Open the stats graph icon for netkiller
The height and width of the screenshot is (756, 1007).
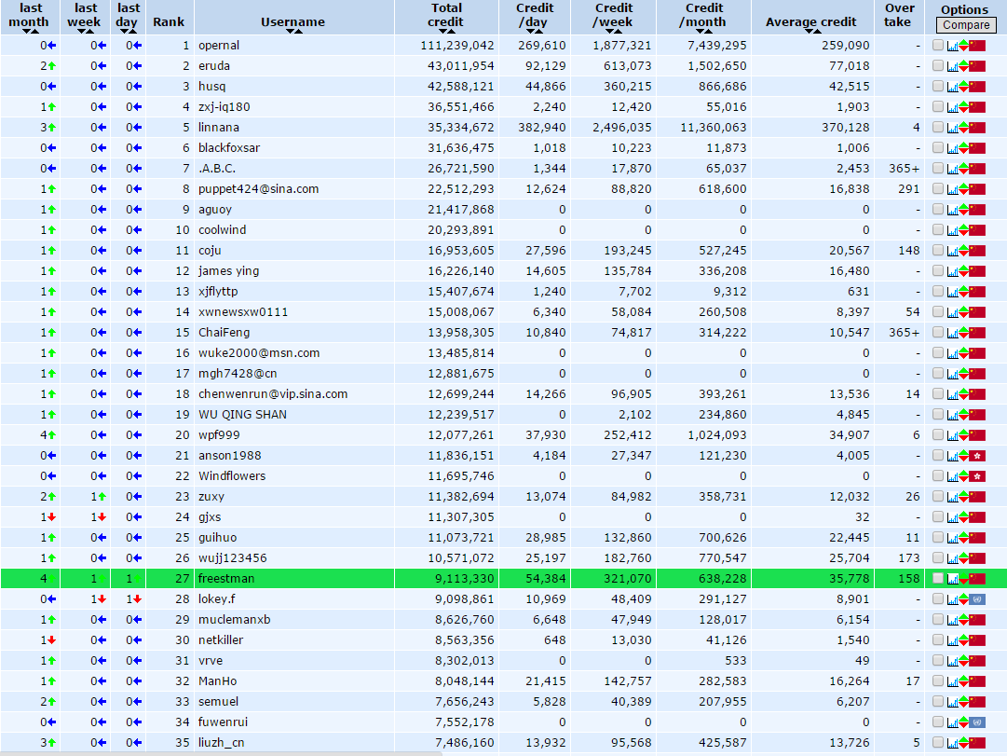pyautogui.click(x=952, y=640)
